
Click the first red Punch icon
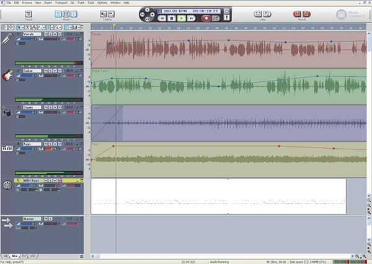coord(297,14)
